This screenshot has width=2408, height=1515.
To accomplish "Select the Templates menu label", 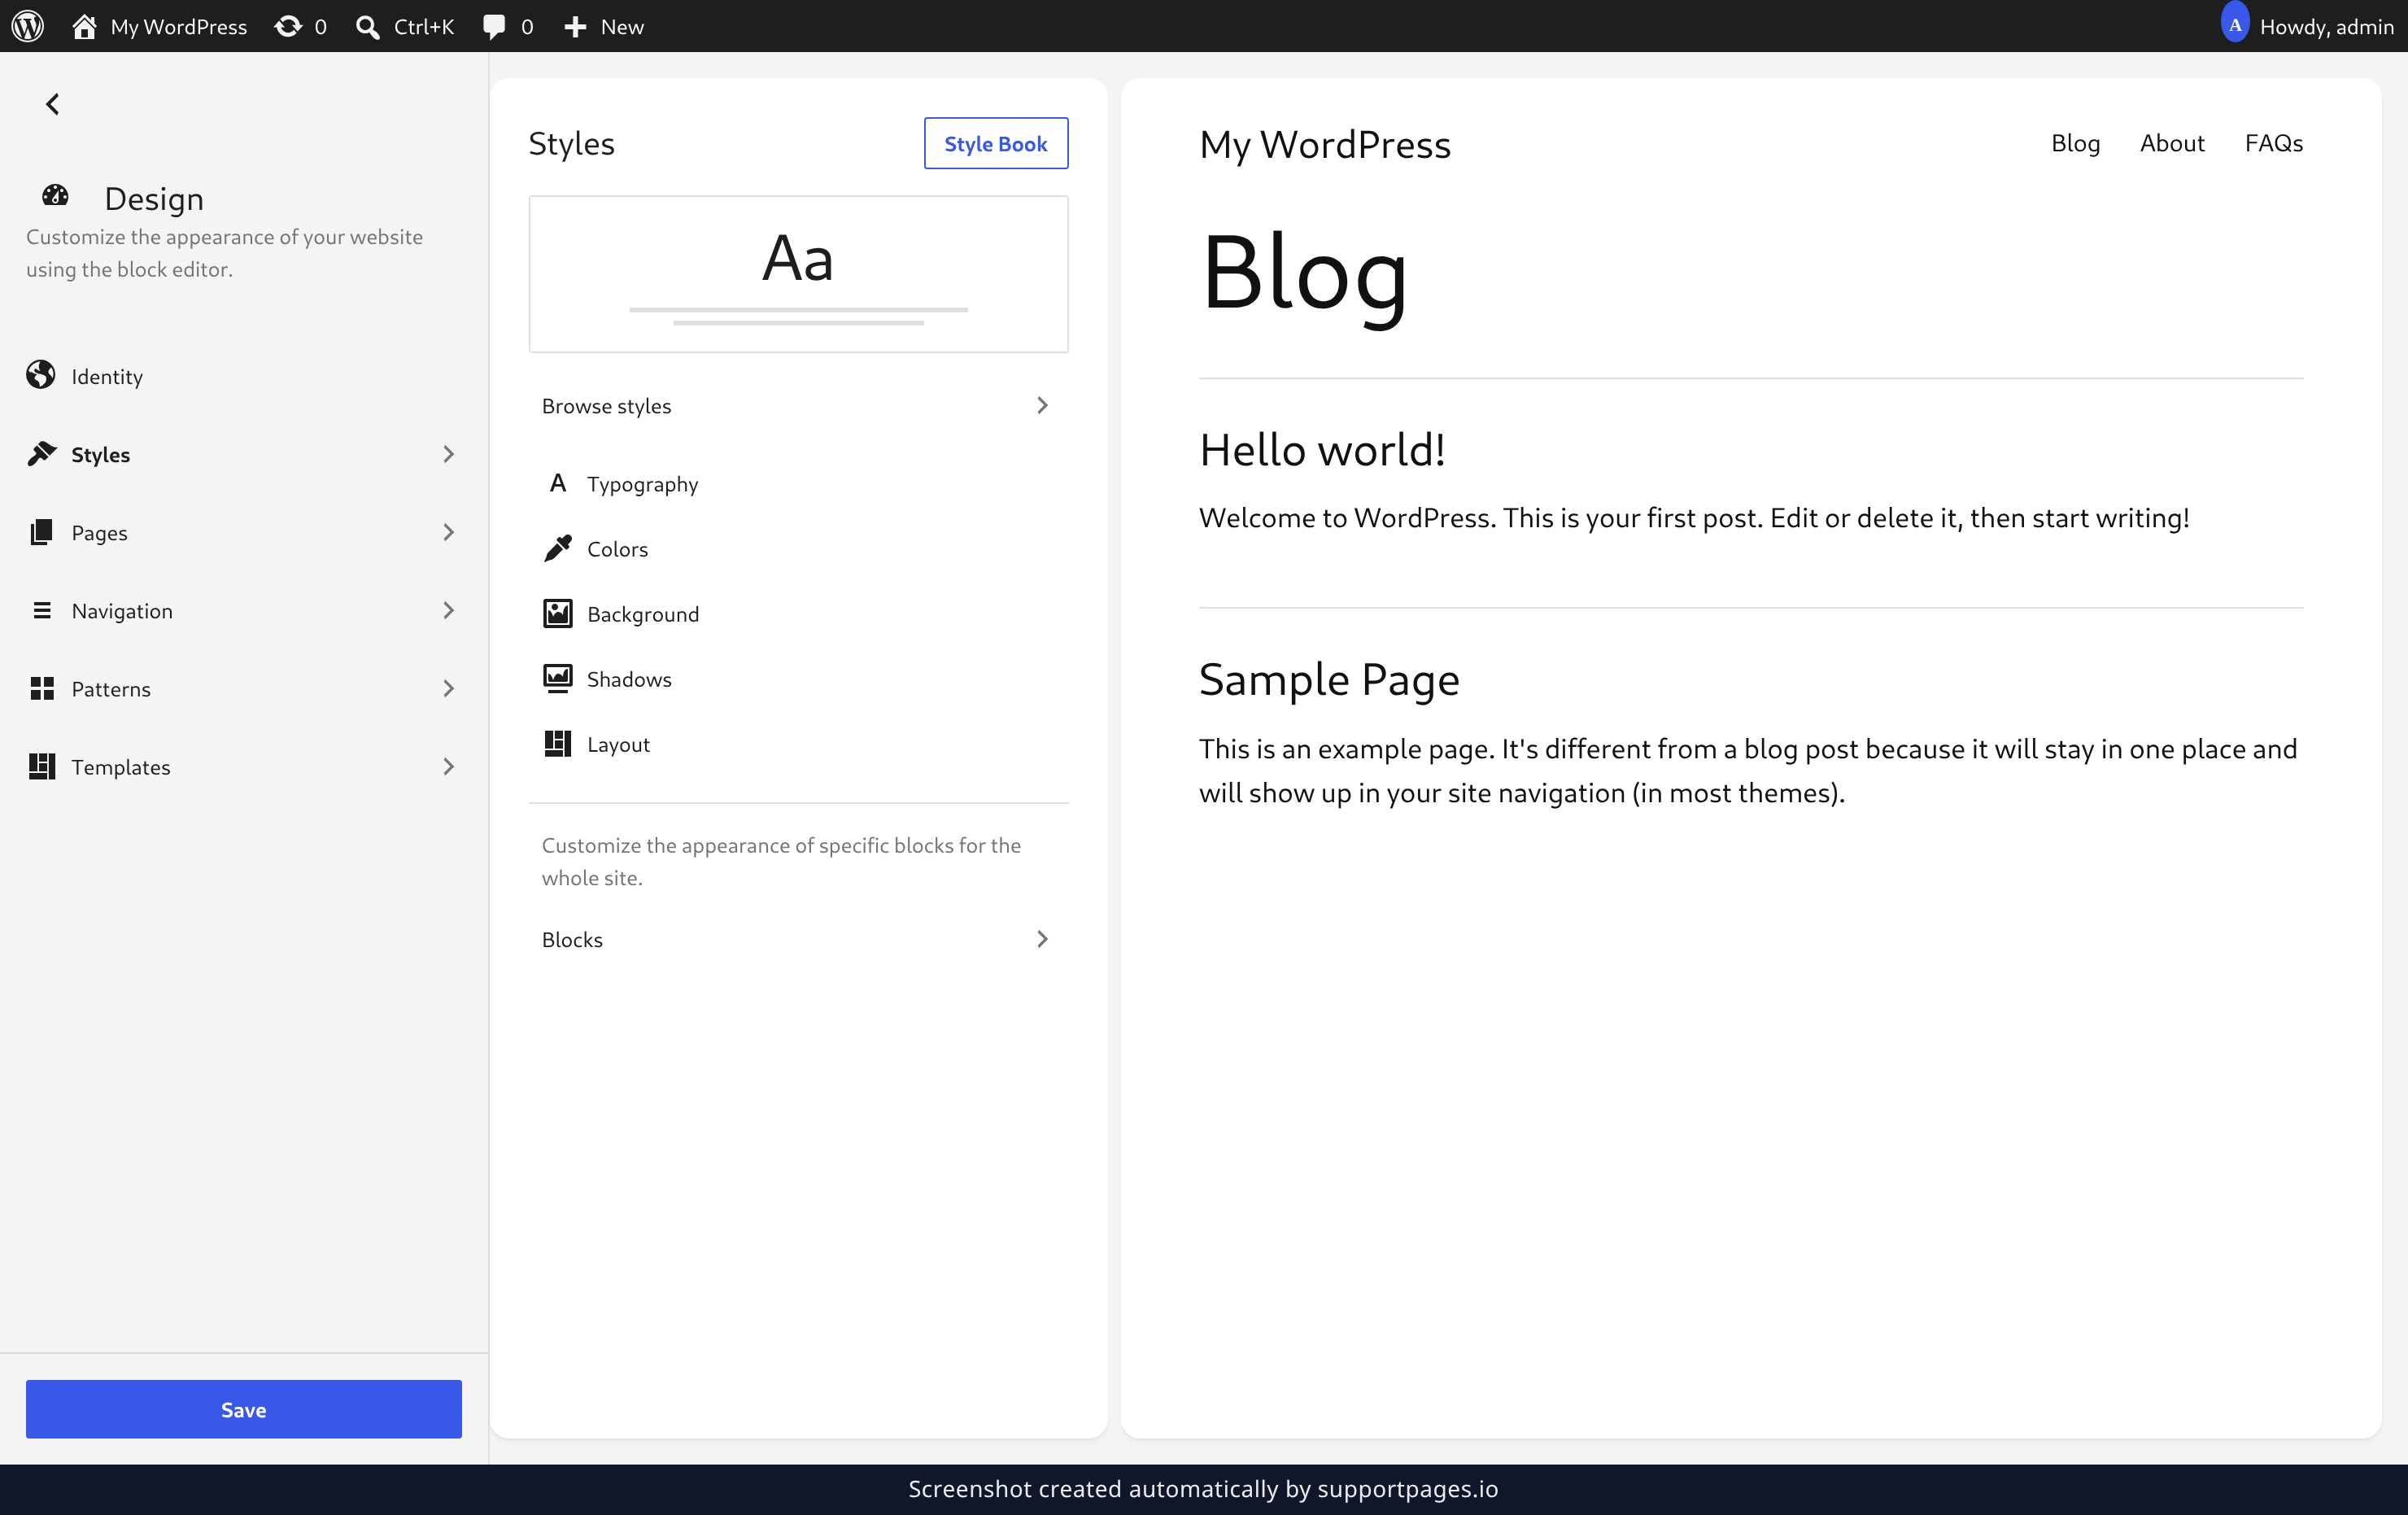I will click(121, 767).
